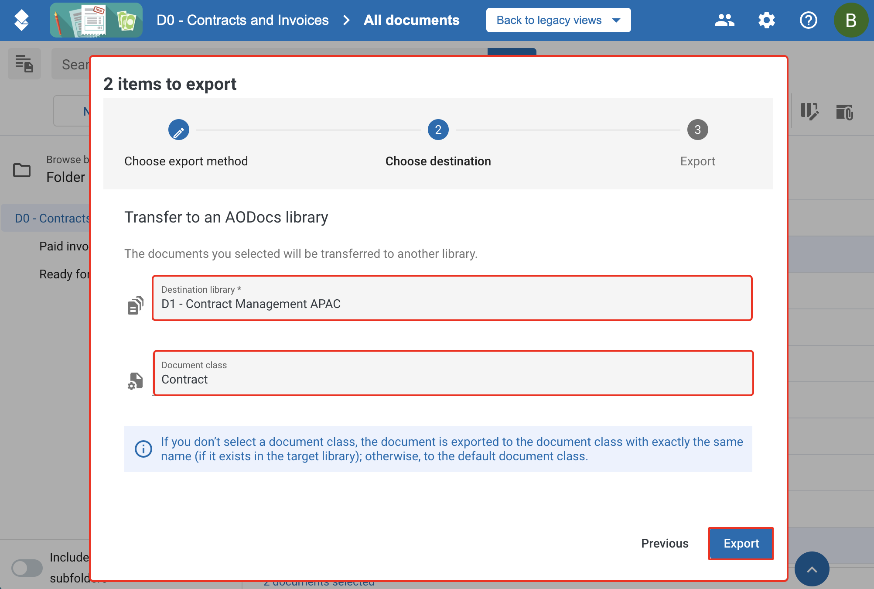This screenshot has height=589, width=874.
Task: Click the 2 items to export heading
Action: [x=170, y=84]
